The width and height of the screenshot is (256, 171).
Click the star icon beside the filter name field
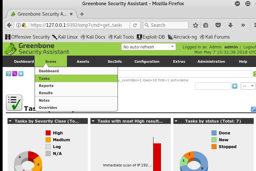tap(234, 86)
